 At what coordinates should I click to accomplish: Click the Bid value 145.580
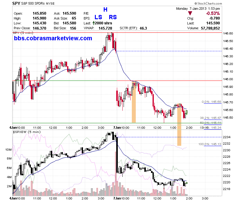(69, 23)
